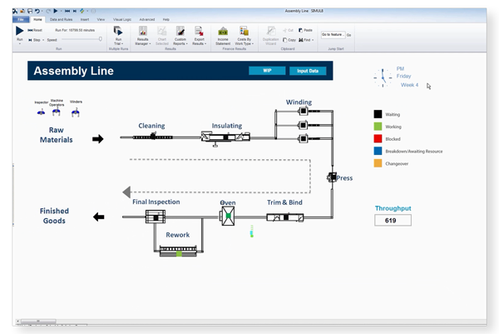
Task: Click the 'Run For: 10799.50 minutes' text
Action: [x=75, y=30]
